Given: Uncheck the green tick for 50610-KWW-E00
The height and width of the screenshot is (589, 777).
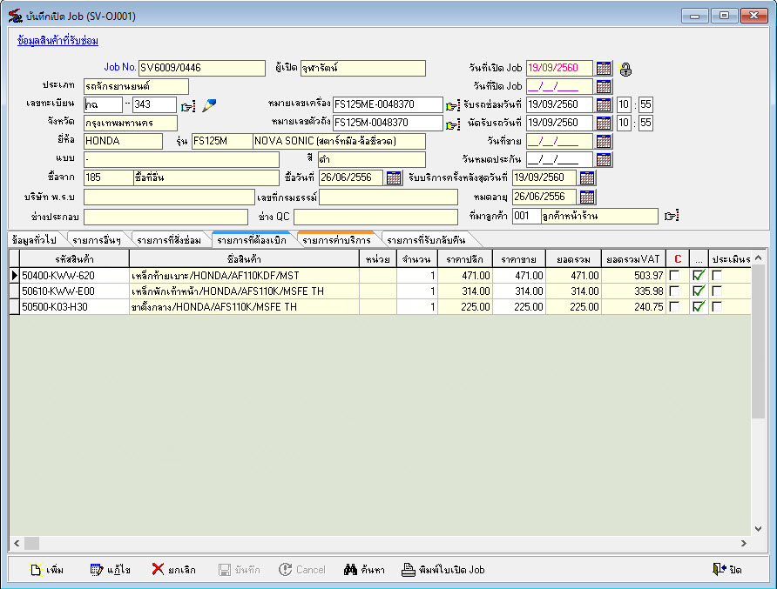Looking at the screenshot, I should (699, 291).
